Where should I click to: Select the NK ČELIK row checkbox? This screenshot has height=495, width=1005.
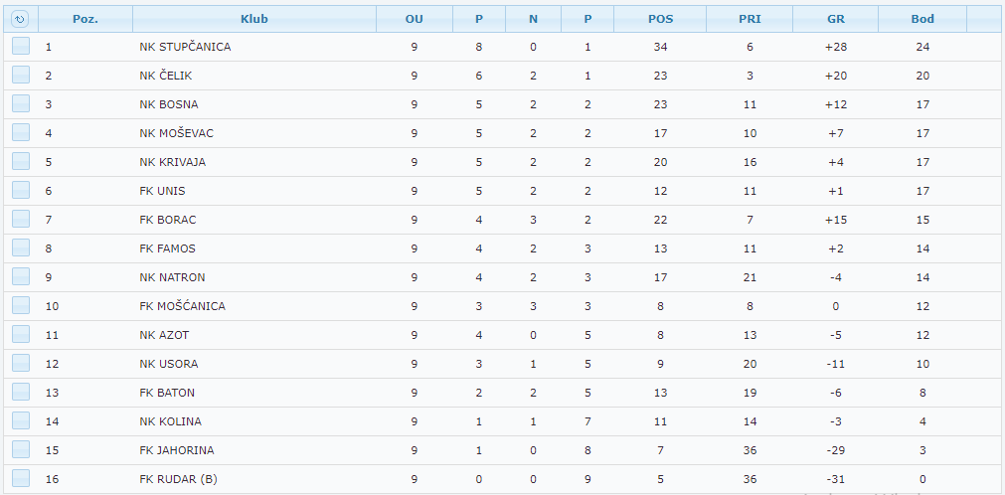click(x=21, y=76)
